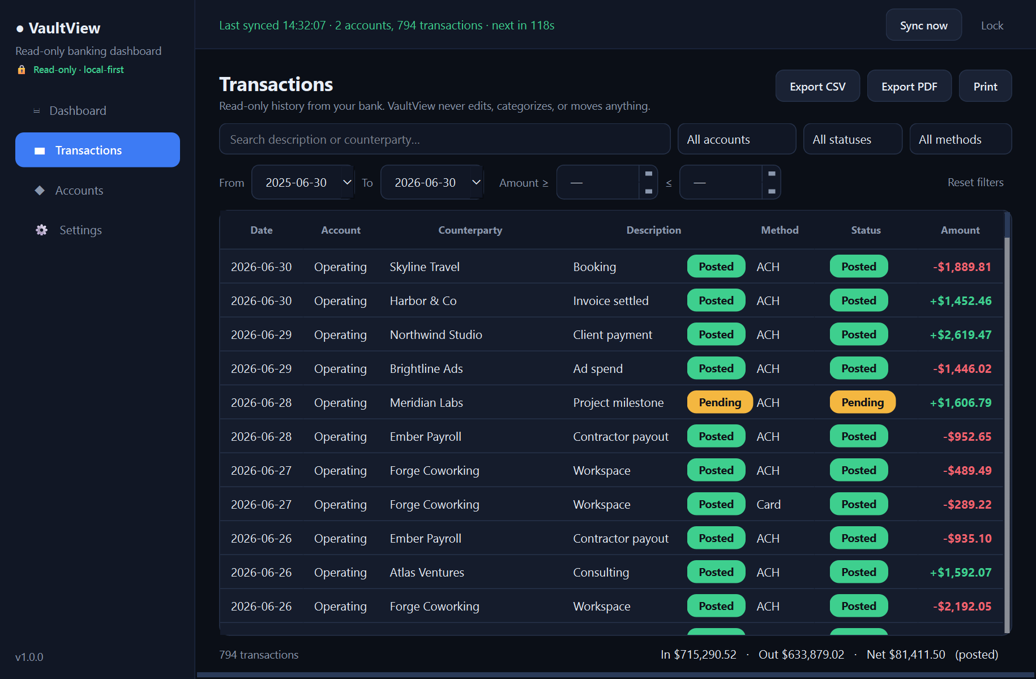Lock the dashboard via Lock link
1036x679 pixels.
(x=992, y=25)
